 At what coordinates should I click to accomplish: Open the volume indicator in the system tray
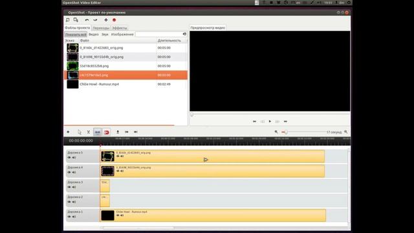[319, 3]
